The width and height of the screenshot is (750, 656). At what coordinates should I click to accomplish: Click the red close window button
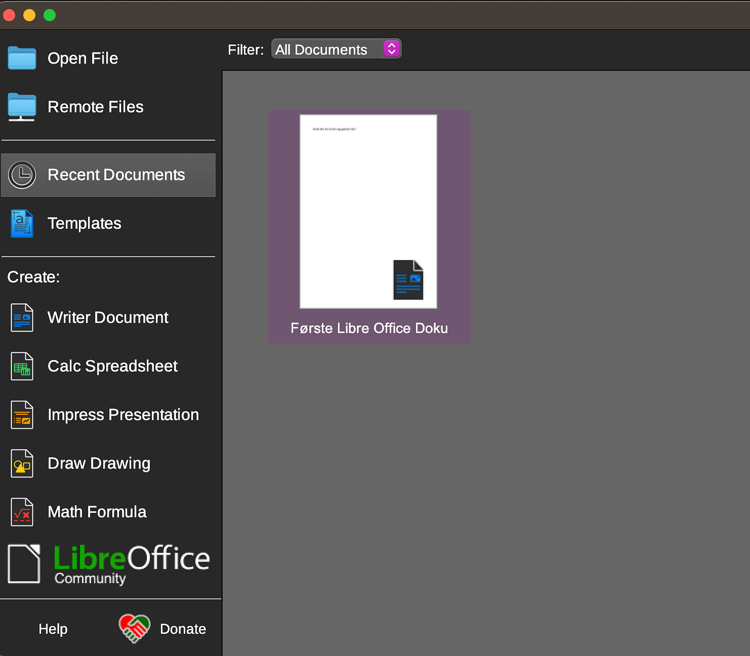[9, 15]
